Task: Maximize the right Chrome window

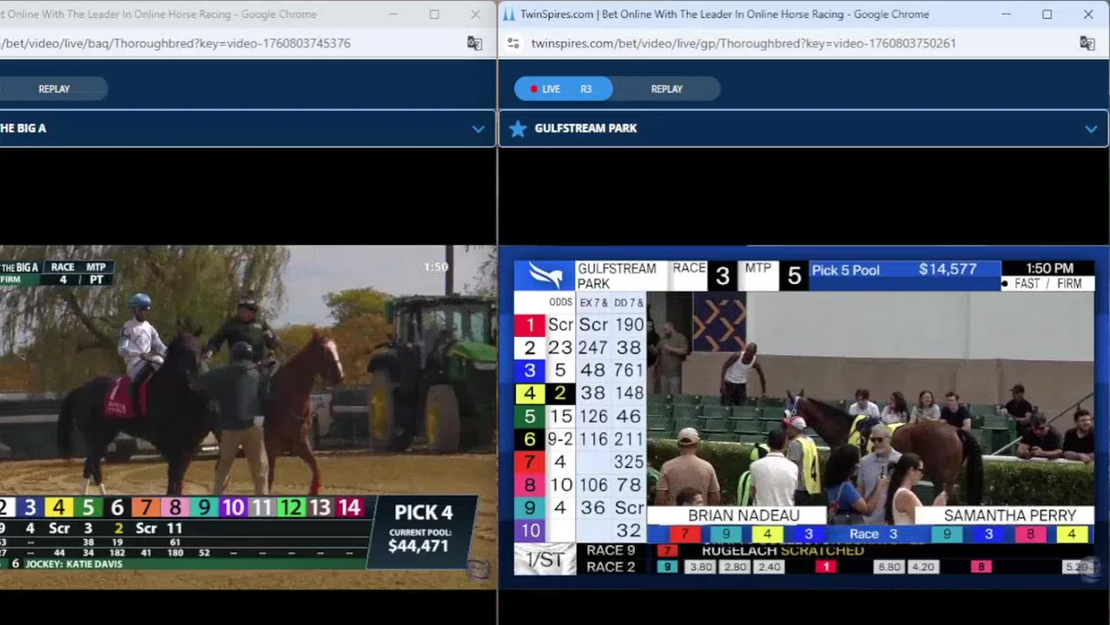Action: coord(1047,14)
